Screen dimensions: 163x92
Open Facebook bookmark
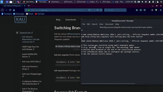click(x=7, y=14)
